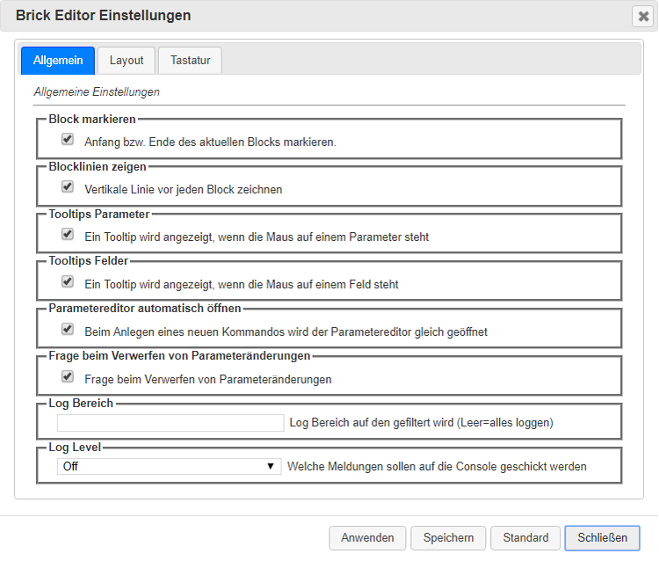The height and width of the screenshot is (561, 659).
Task: Toggle the Block markieren checkbox
Action: tap(67, 140)
